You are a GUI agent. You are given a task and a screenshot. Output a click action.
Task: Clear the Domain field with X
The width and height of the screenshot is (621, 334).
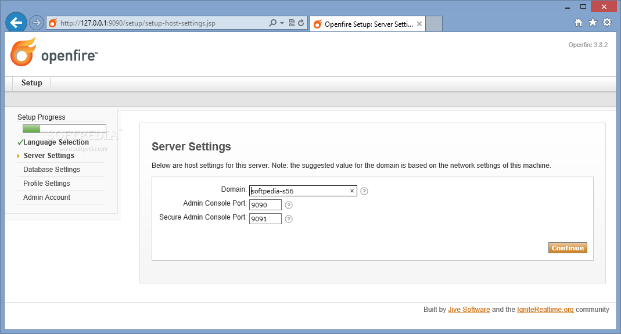[x=351, y=191]
